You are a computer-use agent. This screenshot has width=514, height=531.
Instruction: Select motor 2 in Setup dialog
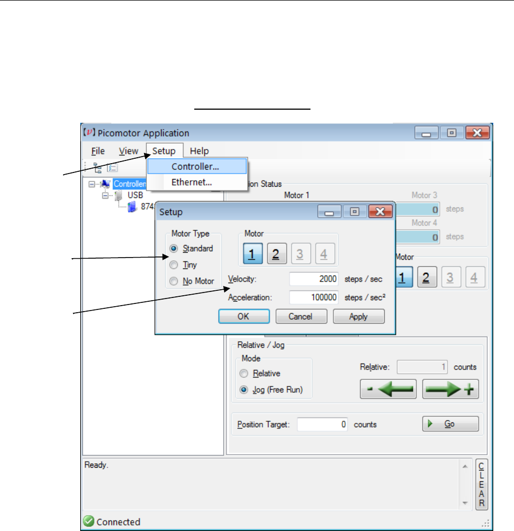(x=277, y=253)
